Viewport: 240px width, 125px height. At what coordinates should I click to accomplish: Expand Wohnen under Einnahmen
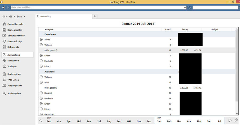[41, 45]
